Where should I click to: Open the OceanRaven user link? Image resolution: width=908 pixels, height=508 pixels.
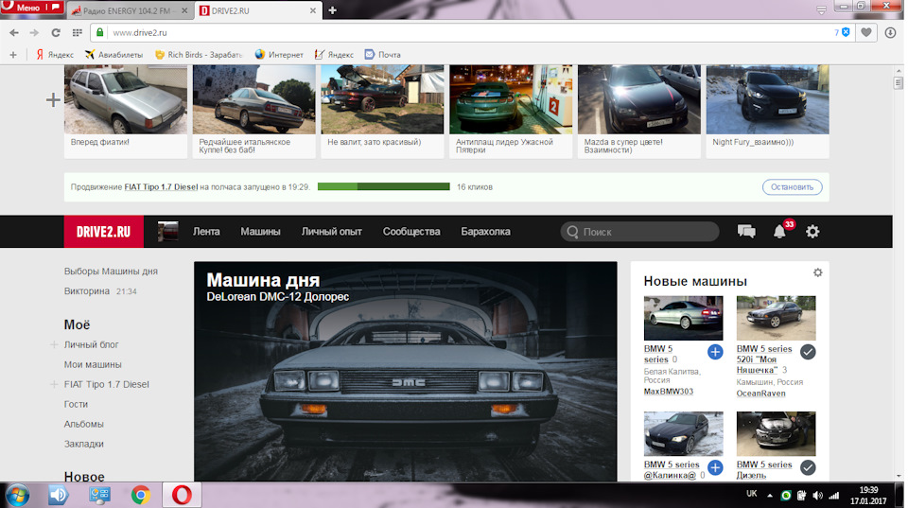coord(760,394)
